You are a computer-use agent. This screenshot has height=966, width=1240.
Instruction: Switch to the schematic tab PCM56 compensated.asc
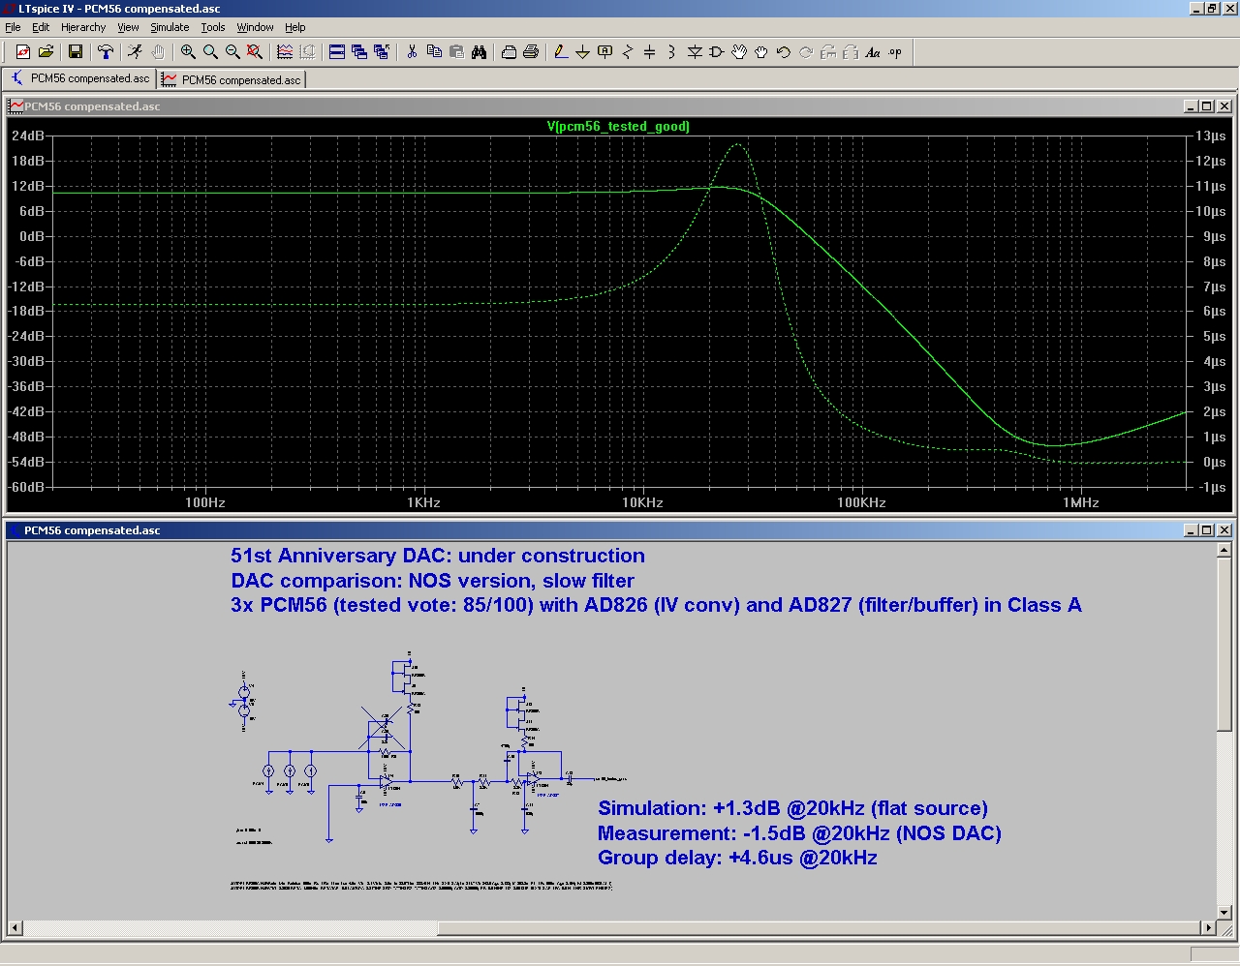(x=79, y=78)
